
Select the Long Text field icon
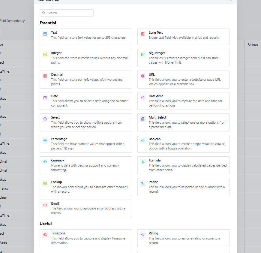tap(143, 34)
